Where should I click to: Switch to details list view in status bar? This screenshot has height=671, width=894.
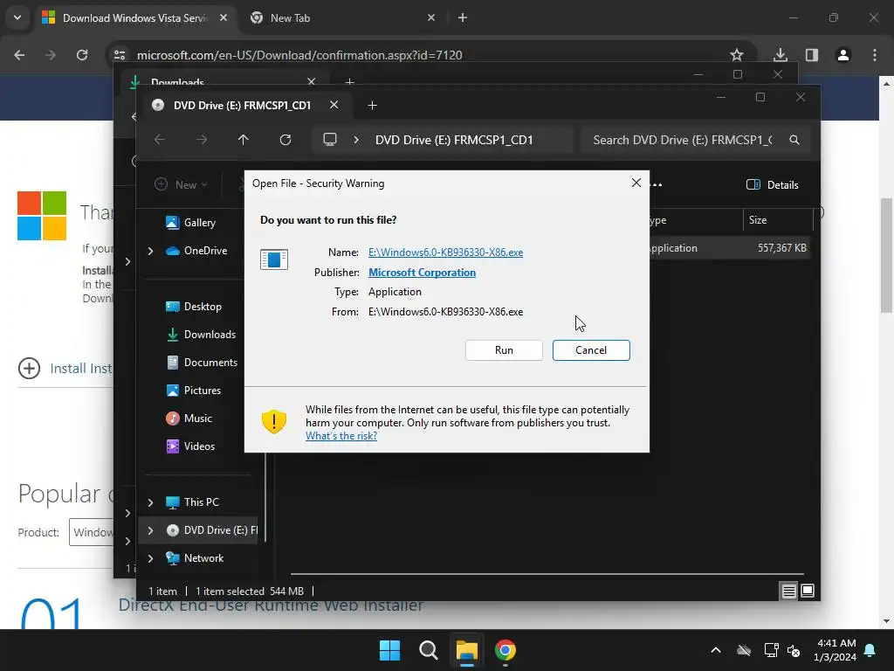point(788,591)
